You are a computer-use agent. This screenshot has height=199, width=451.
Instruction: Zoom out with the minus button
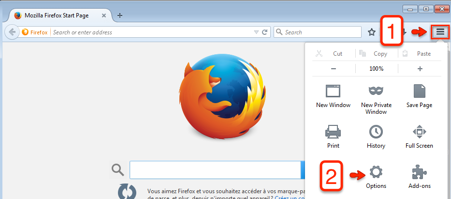(x=334, y=69)
